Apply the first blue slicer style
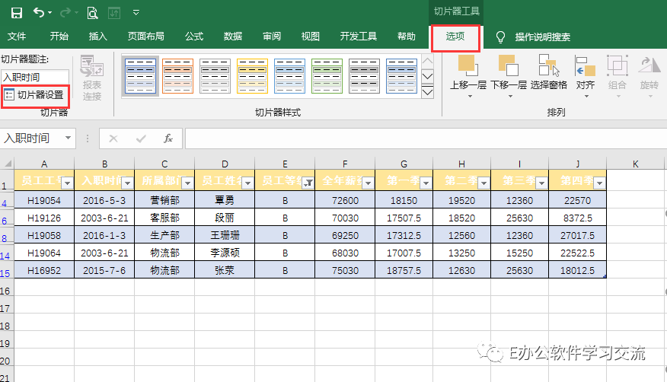 140,76
